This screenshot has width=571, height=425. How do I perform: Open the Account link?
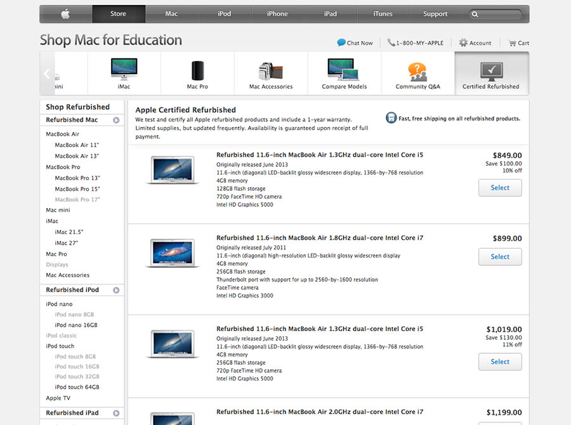pos(480,43)
